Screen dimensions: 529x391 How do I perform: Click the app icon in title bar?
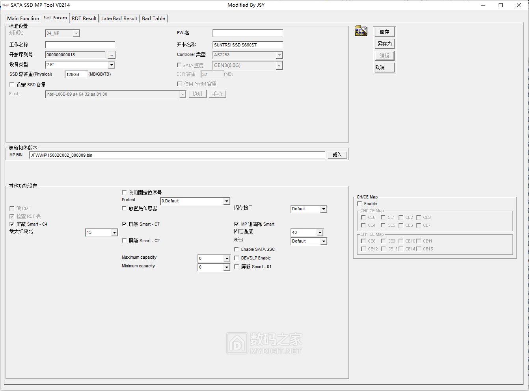tap(6, 5)
